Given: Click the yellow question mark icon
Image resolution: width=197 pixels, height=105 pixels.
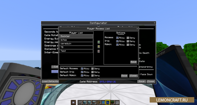Looking at the screenshot, I should click(99, 47).
